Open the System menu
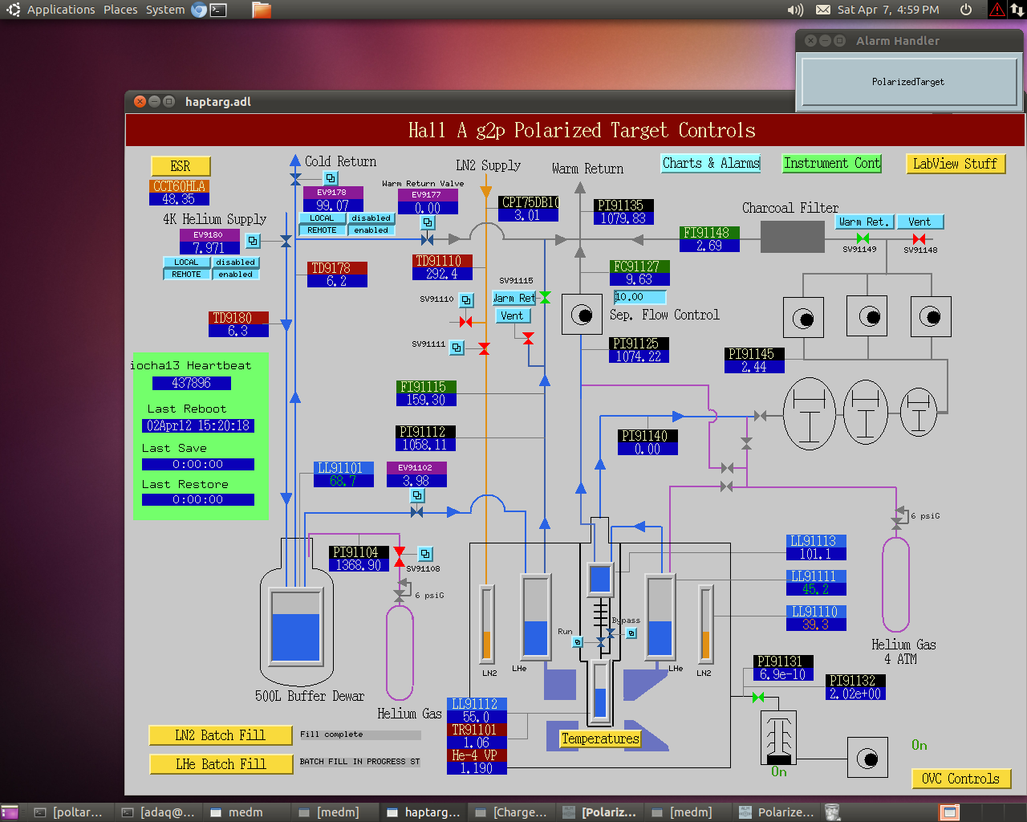Image resolution: width=1027 pixels, height=822 pixels. pos(165,10)
